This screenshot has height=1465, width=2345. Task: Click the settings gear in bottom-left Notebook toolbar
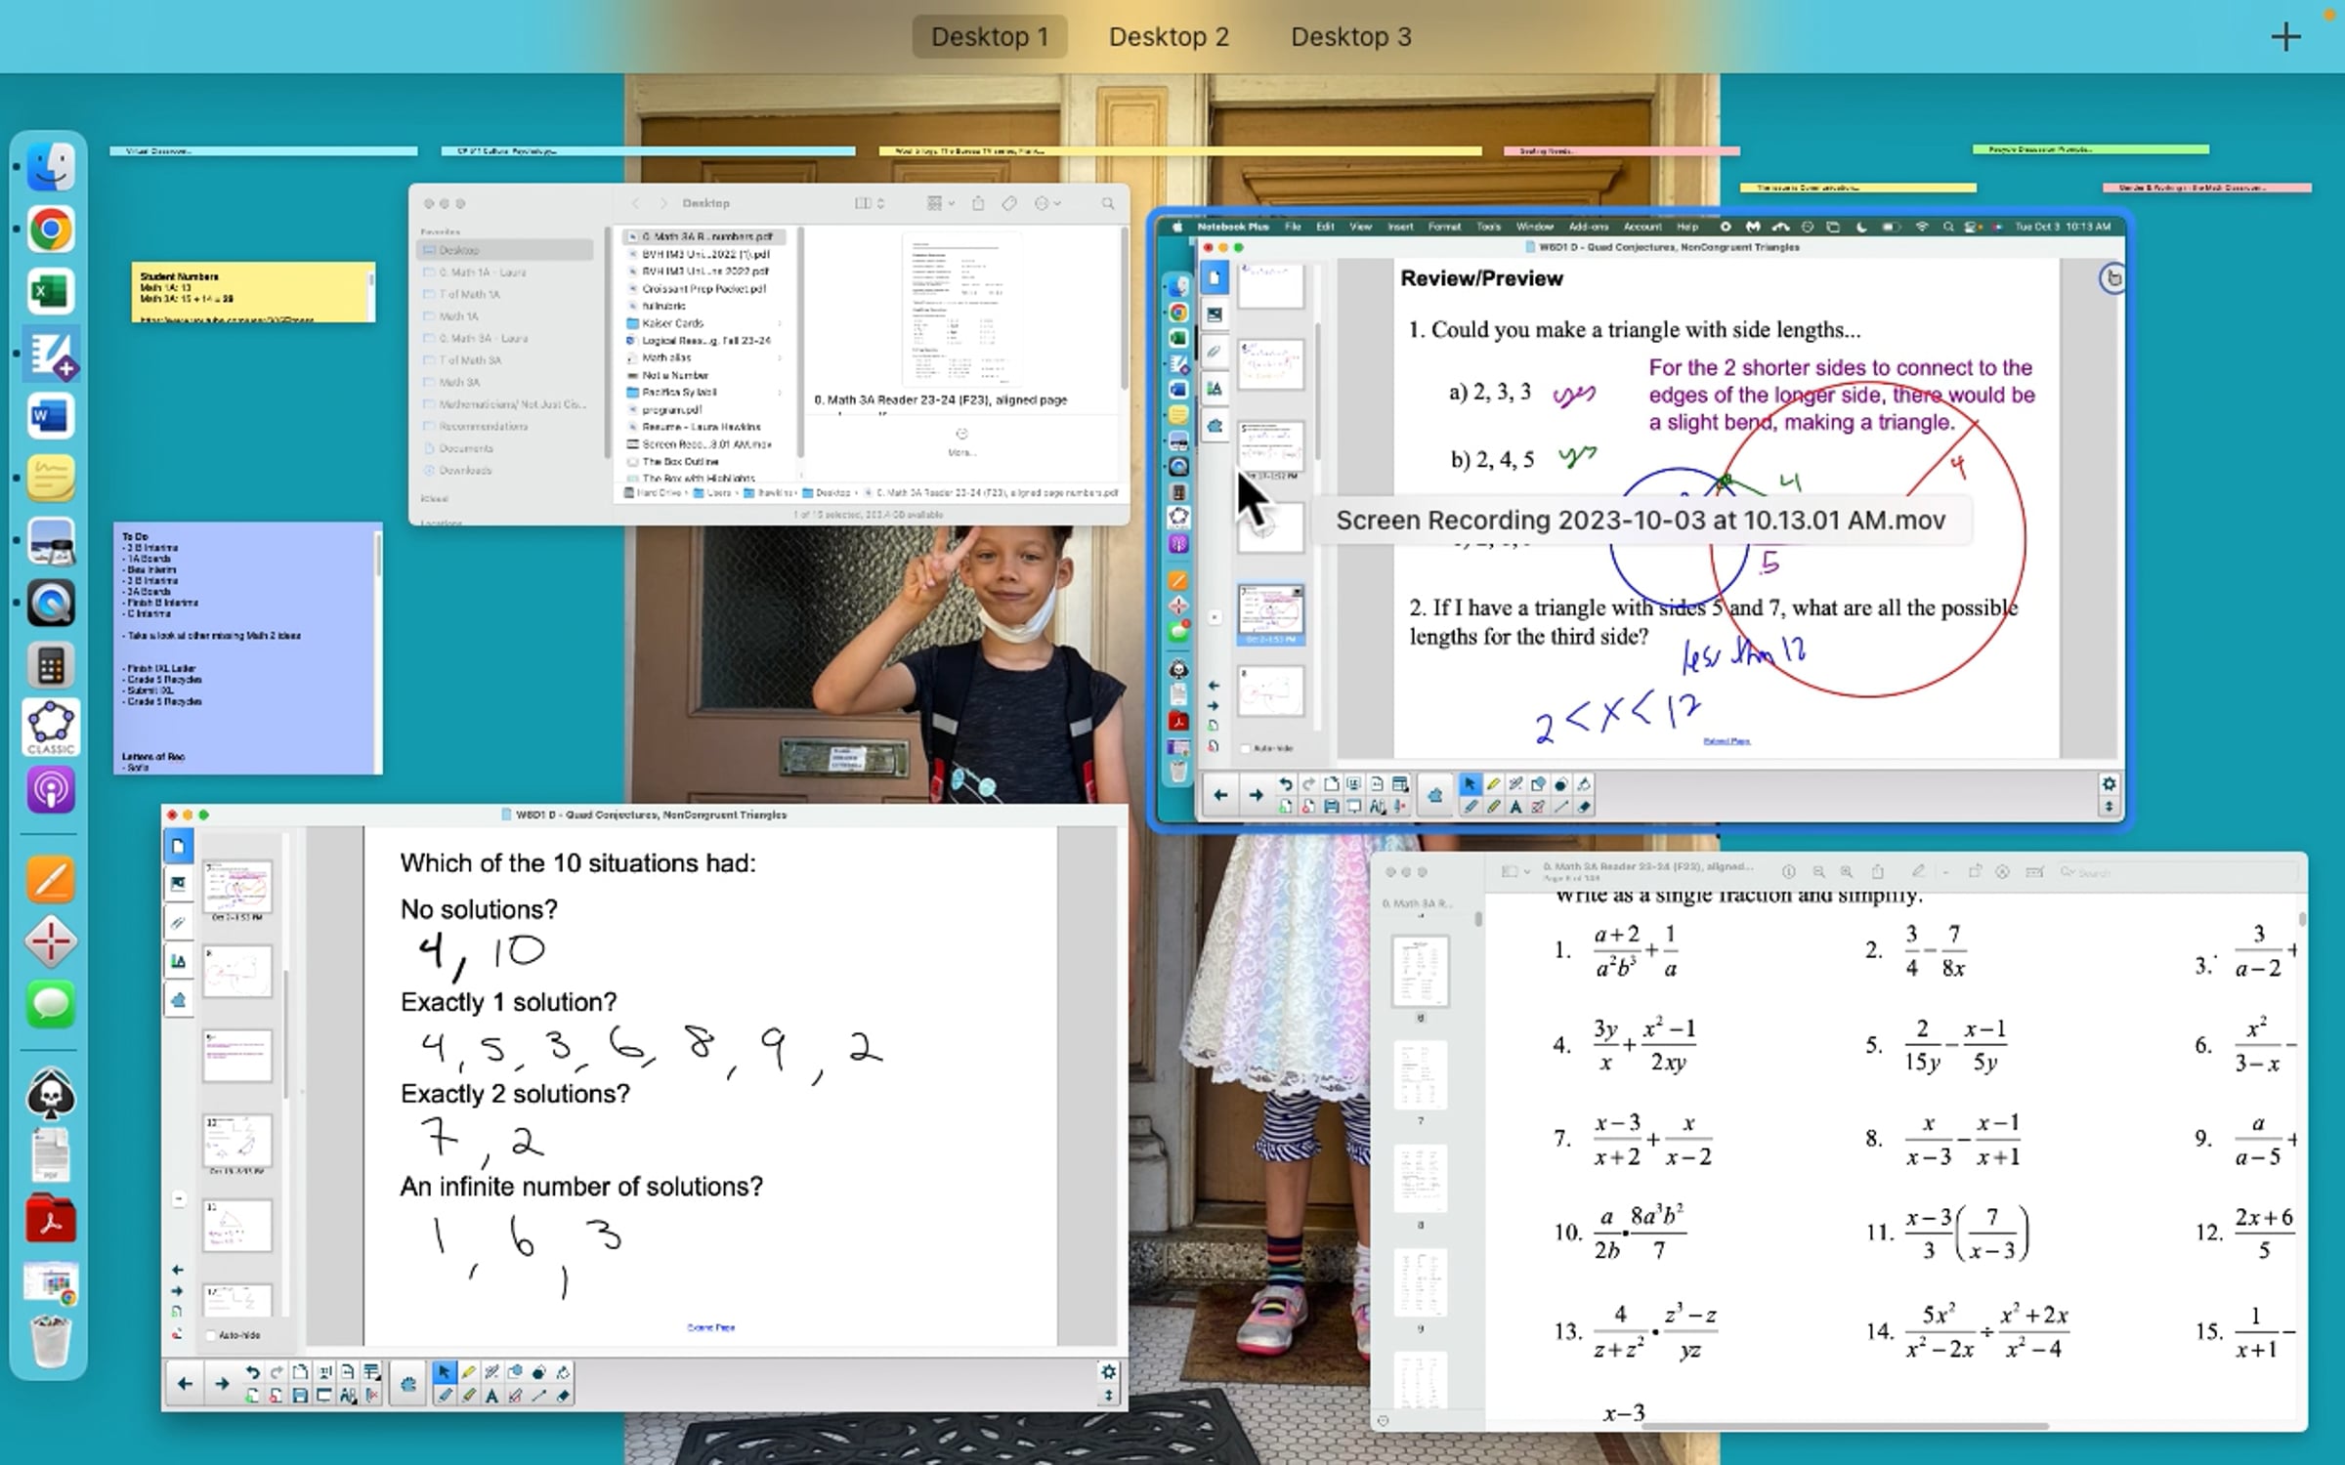1108,1372
